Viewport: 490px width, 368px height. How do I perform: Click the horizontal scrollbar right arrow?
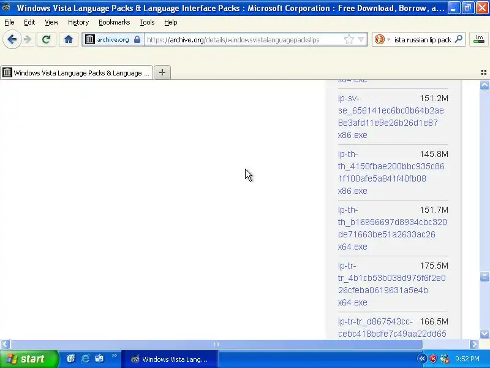click(474, 344)
